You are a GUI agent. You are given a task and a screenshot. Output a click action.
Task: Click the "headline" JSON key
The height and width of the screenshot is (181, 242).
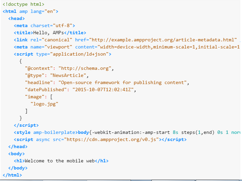coord(39,83)
